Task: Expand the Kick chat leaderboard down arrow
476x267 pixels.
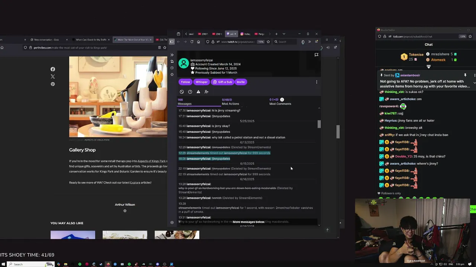Action: [428, 67]
